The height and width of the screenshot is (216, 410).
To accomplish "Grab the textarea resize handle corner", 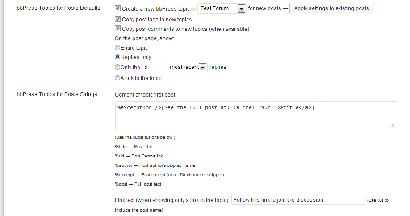I will click(392, 125).
